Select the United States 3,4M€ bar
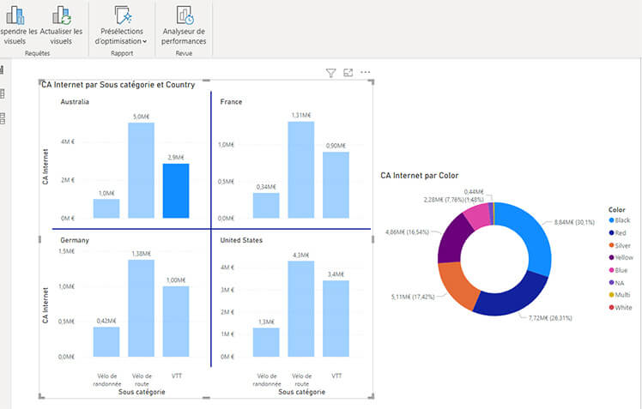The height and width of the screenshot is (409, 642). (336, 319)
